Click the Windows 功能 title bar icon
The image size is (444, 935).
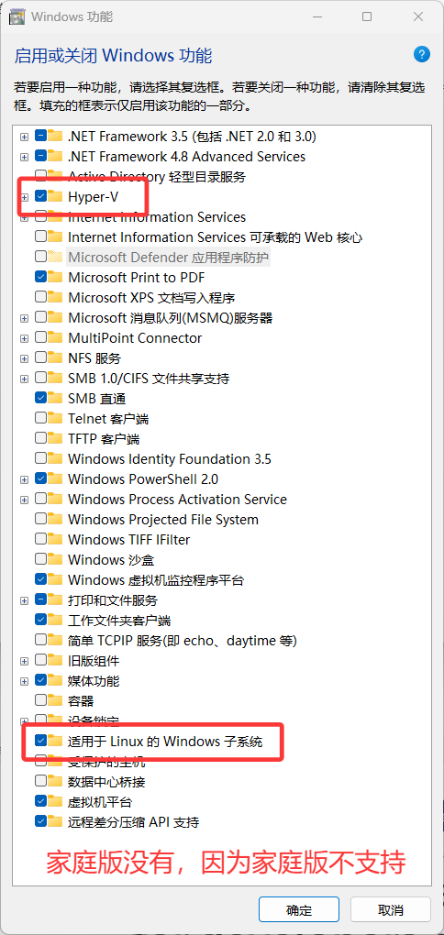(17, 16)
